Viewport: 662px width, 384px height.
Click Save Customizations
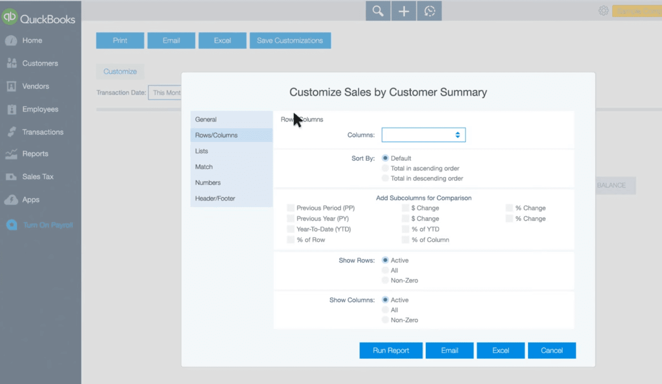click(290, 40)
